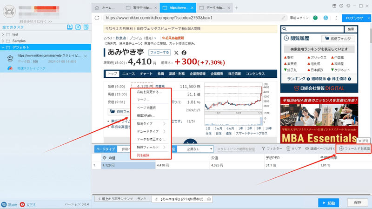Open new tab with plus button

click(236, 8)
